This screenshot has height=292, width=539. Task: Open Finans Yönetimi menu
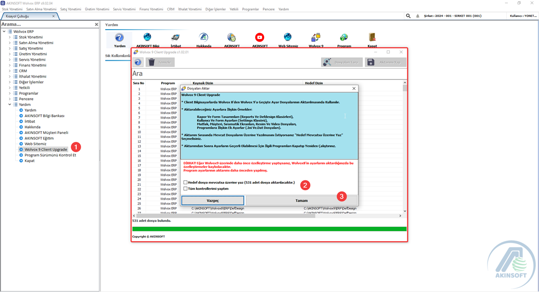point(151,9)
